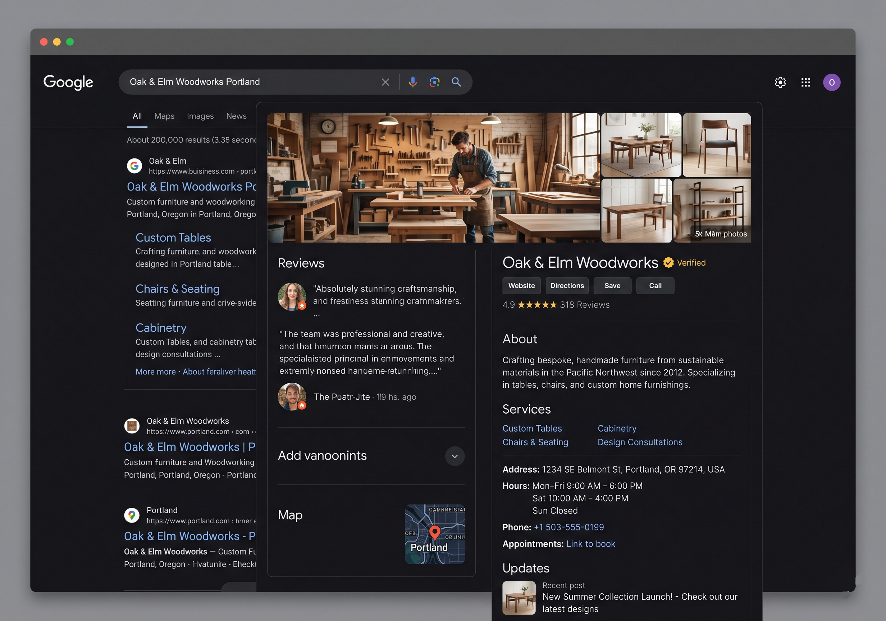Open second result Oak & Elm Woodworks | P
The image size is (886, 621).
190,447
